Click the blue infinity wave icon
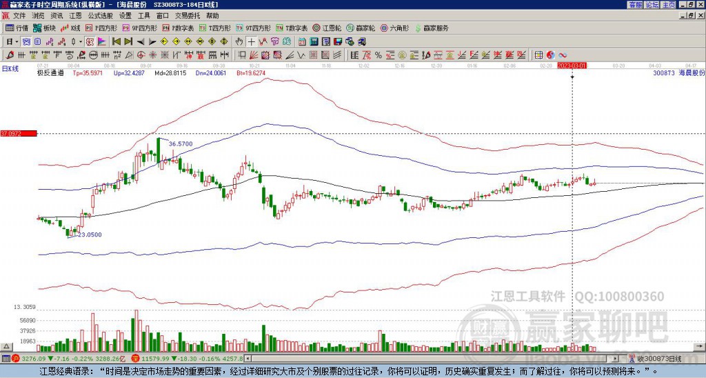The image size is (706, 378). point(563,55)
